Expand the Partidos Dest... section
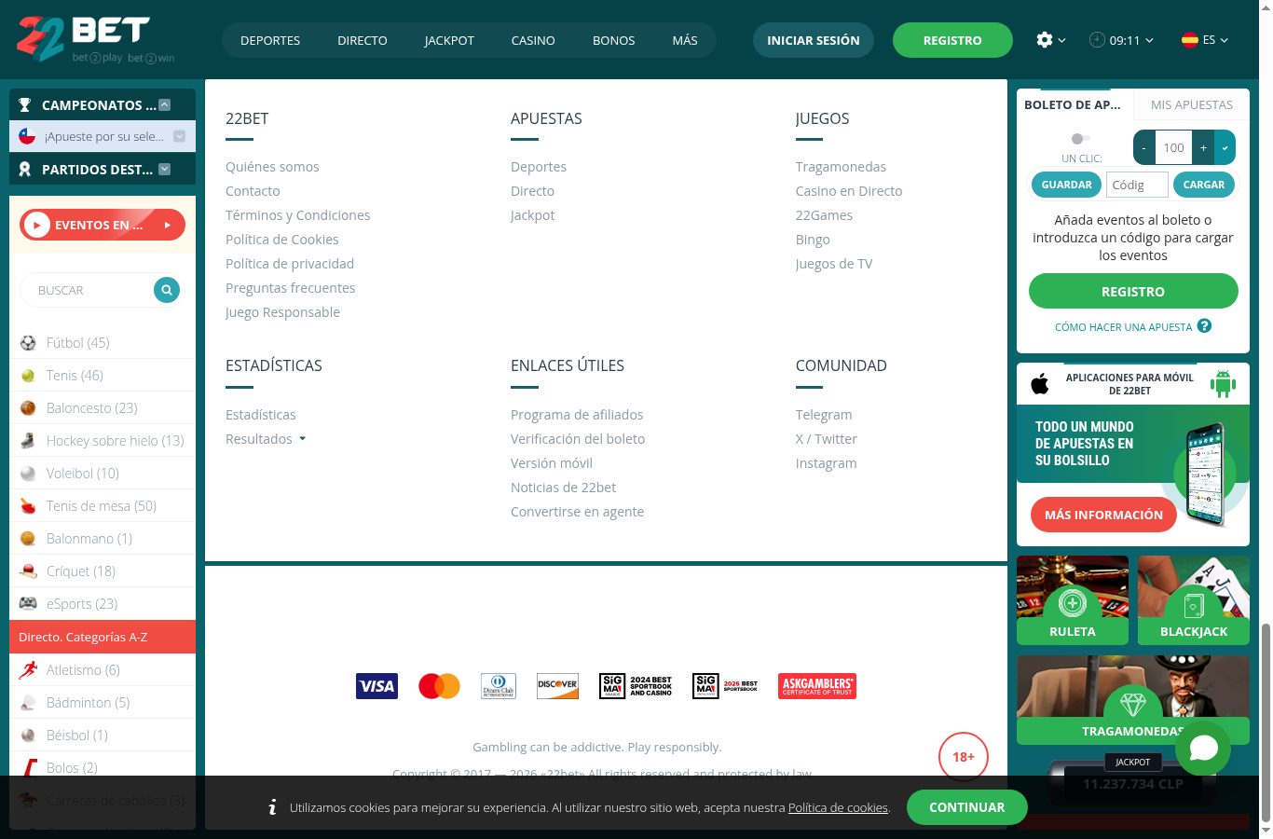 165,170
